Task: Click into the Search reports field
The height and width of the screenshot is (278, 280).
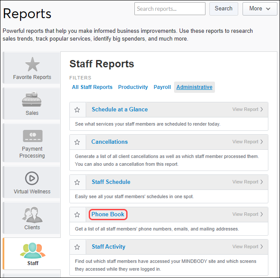Action: point(170,9)
